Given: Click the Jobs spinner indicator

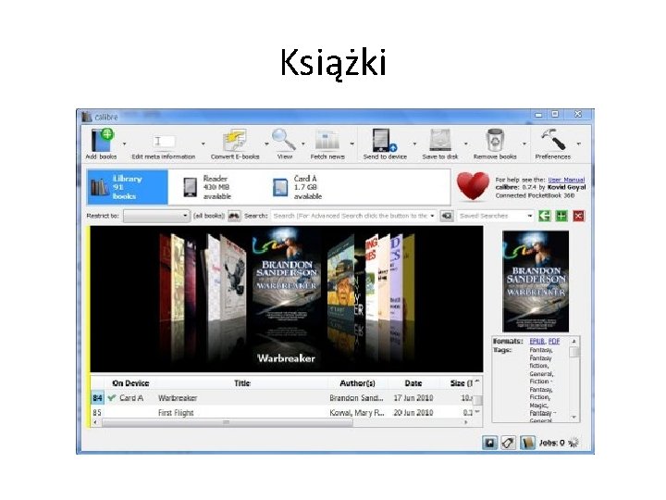Looking at the screenshot, I should click(x=573, y=443).
